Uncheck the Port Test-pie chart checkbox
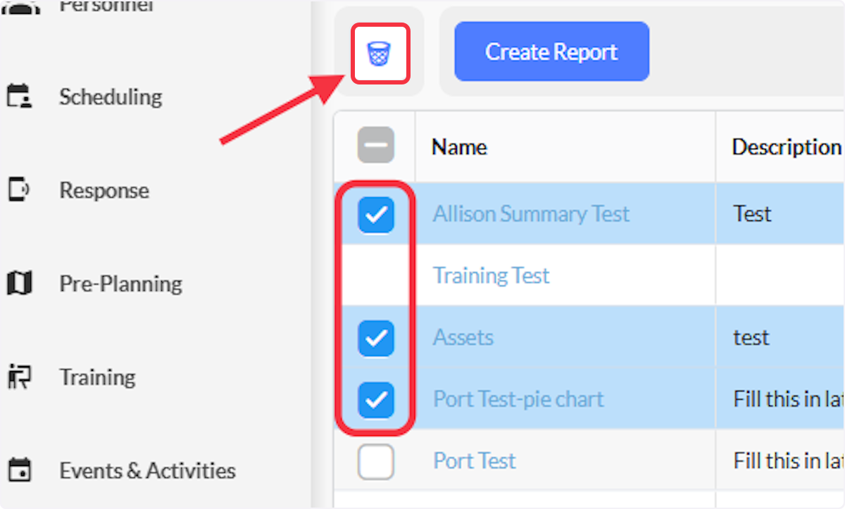The image size is (845, 509). 376,400
